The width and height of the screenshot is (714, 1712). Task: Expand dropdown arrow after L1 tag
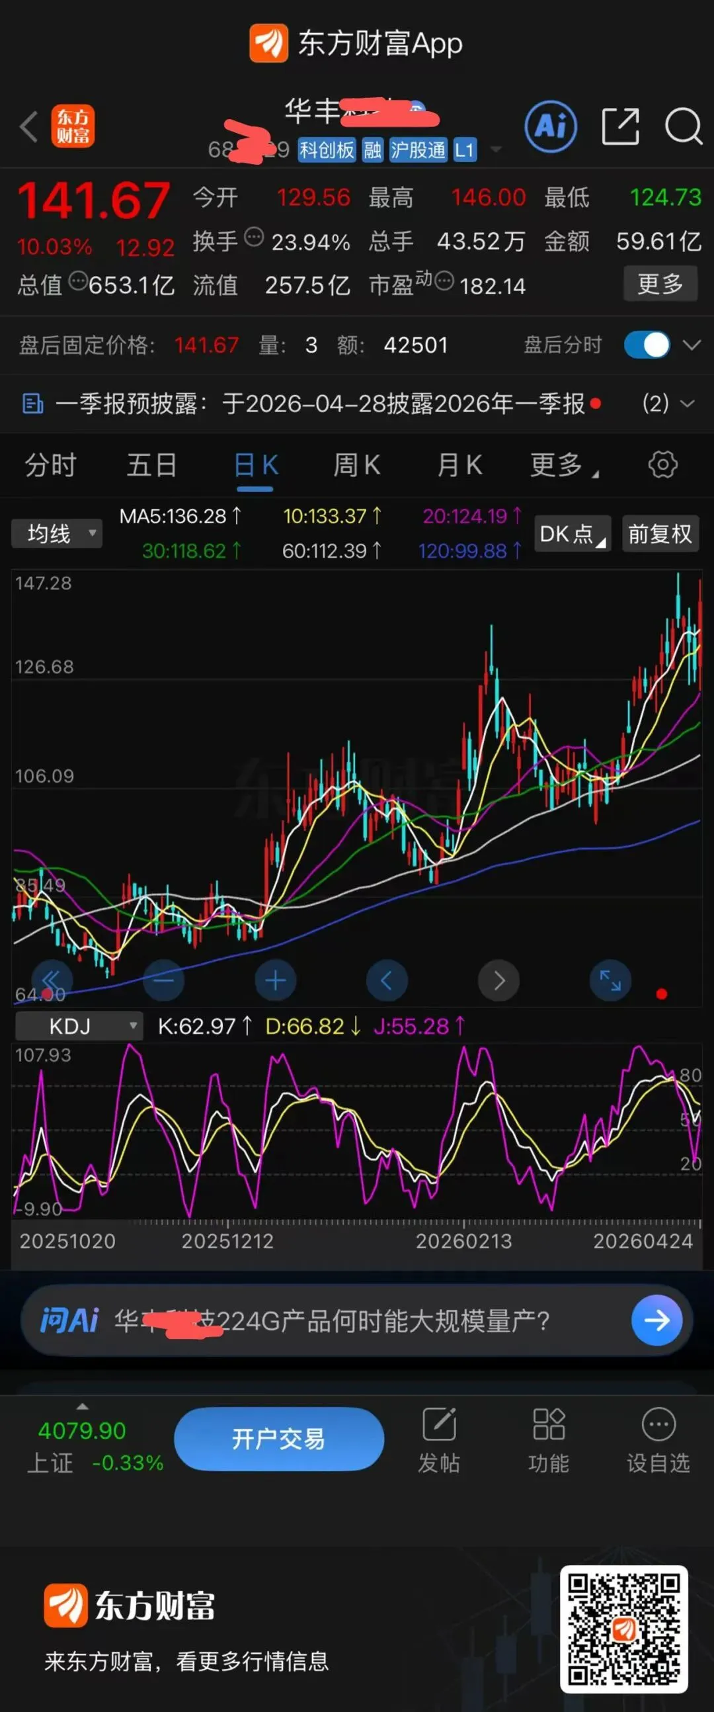(495, 150)
